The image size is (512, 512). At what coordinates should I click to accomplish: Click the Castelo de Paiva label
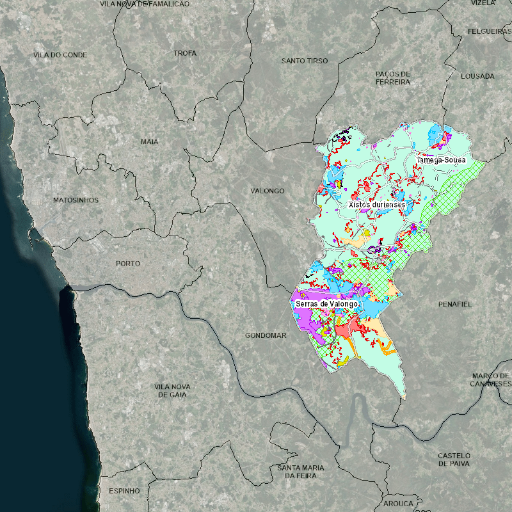[454, 459]
